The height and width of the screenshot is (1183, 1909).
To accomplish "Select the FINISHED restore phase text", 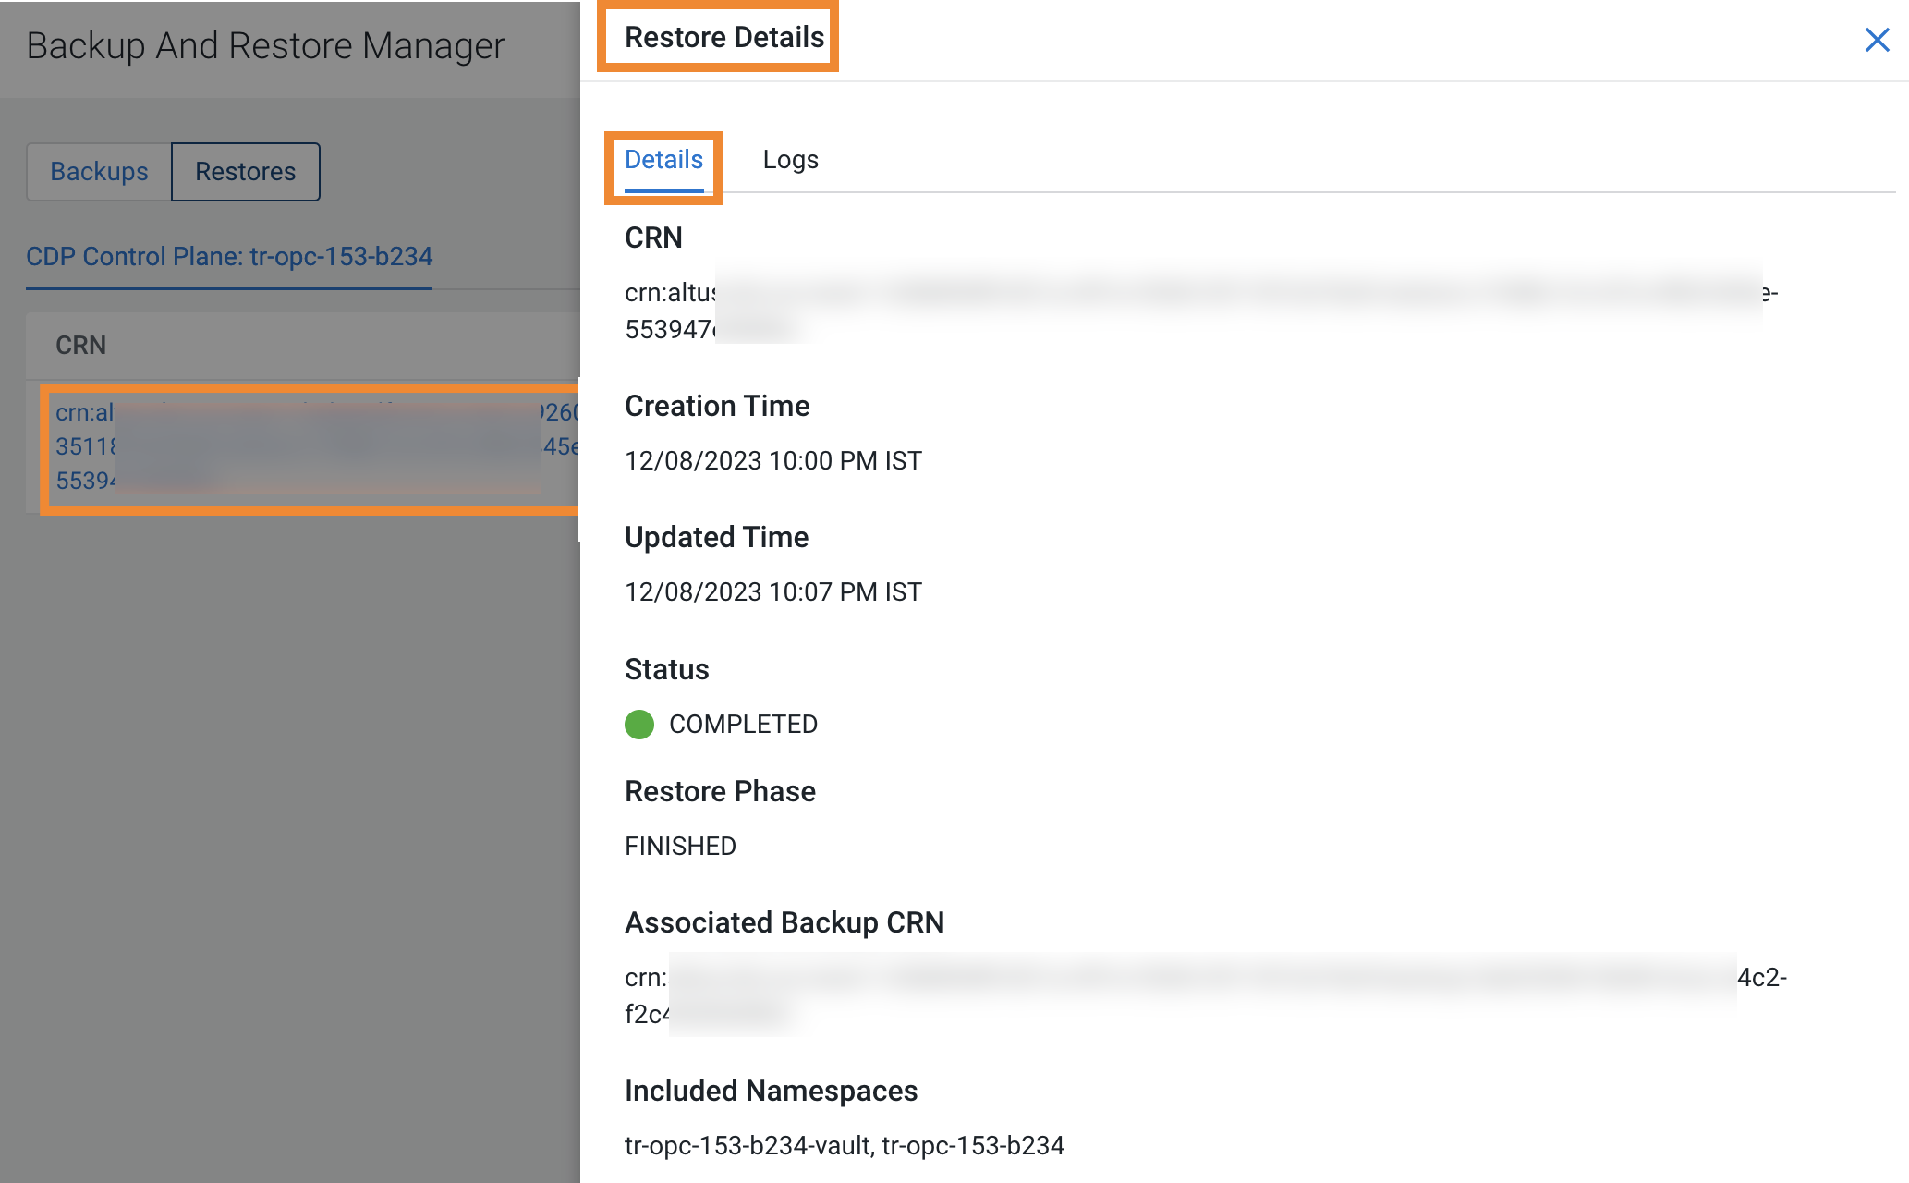I will [x=679, y=845].
